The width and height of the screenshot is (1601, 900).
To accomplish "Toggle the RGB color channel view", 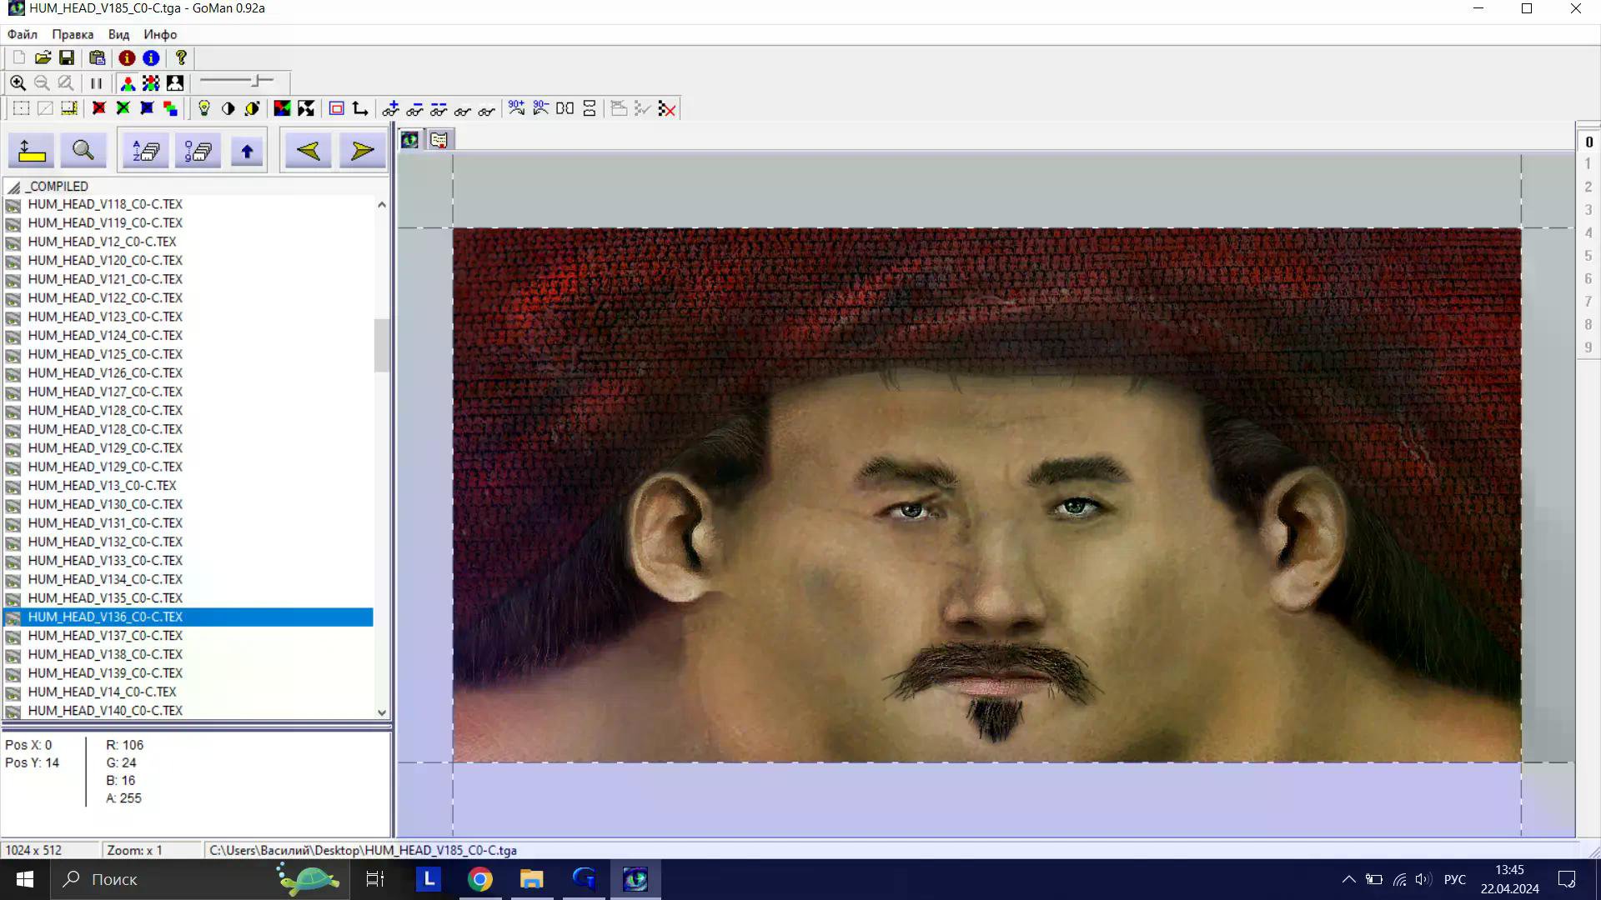I will pos(128,83).
